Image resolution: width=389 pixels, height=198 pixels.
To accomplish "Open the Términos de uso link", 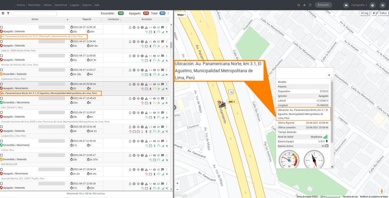I will point(350,197).
